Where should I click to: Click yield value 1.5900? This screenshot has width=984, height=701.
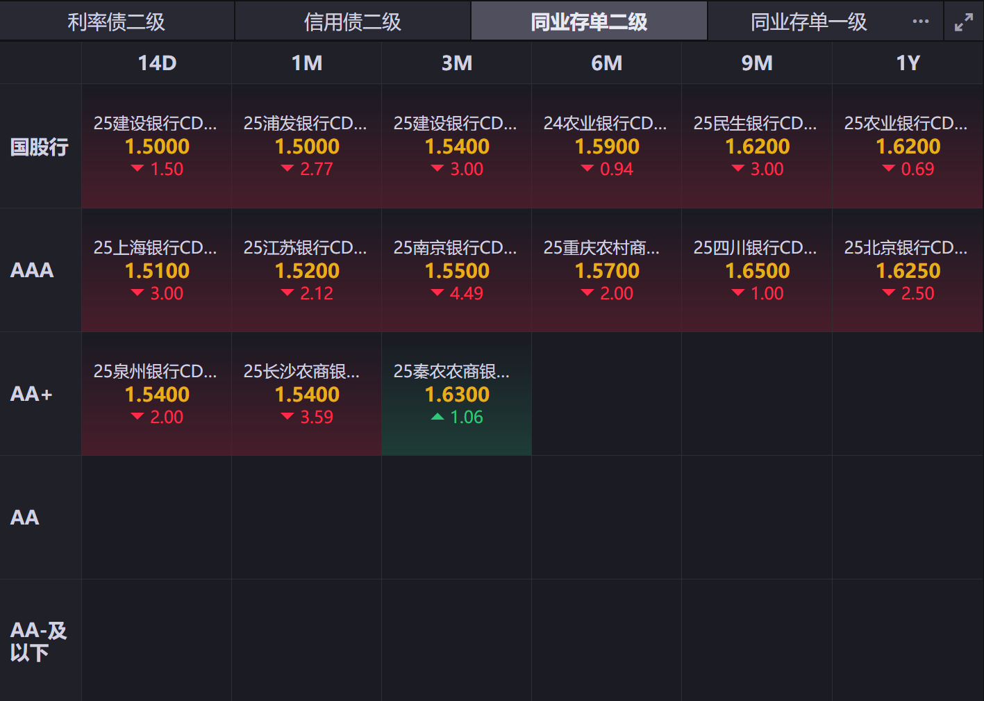coord(607,147)
